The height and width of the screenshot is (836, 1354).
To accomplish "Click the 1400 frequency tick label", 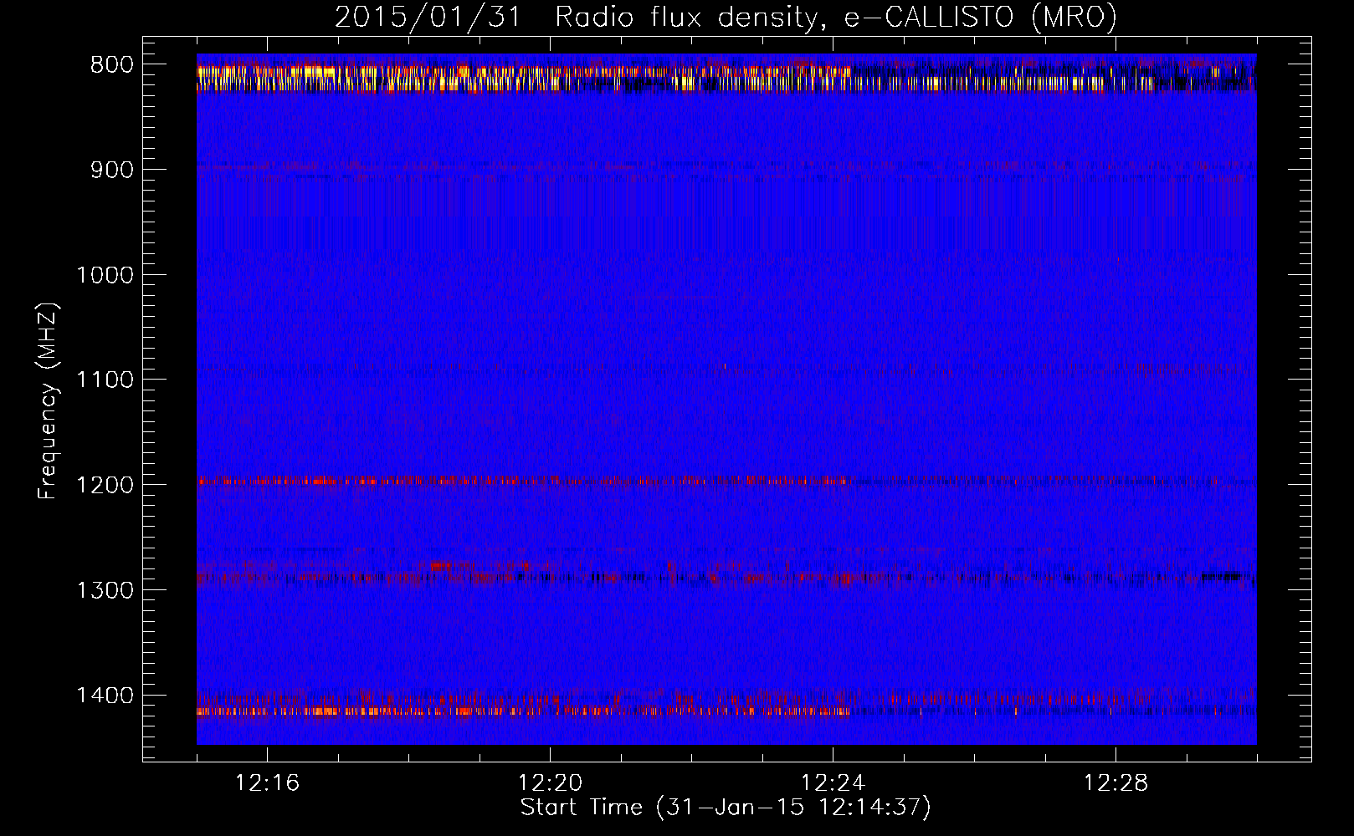I will coord(105,696).
